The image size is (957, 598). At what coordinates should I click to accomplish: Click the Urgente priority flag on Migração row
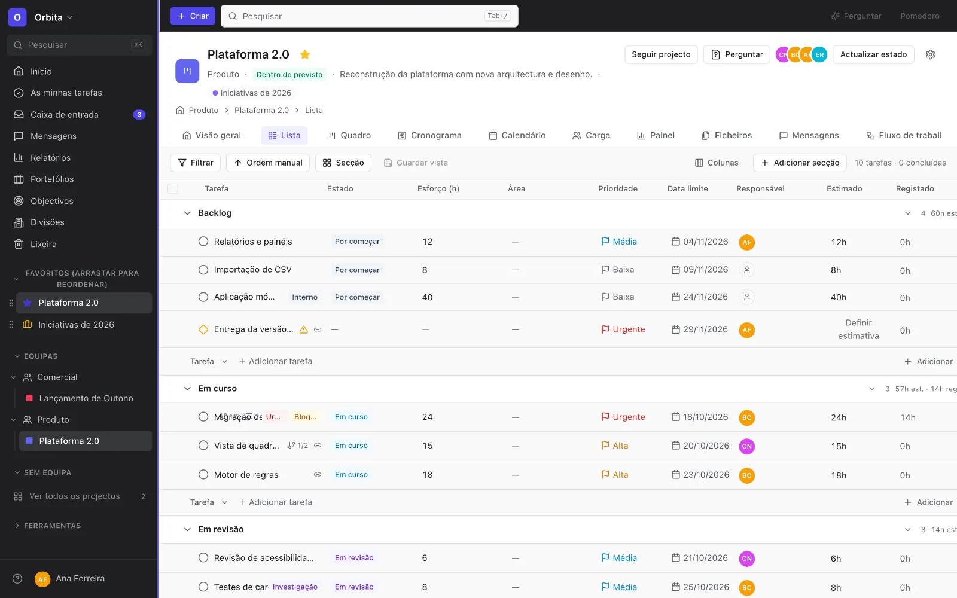coord(605,417)
